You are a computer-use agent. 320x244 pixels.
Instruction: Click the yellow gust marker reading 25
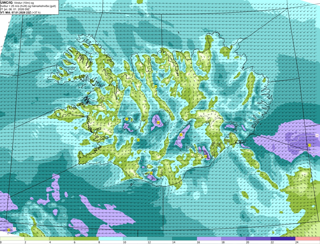coord(138,140)
